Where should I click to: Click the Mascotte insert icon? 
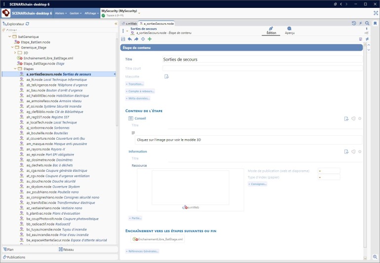pos(167,76)
